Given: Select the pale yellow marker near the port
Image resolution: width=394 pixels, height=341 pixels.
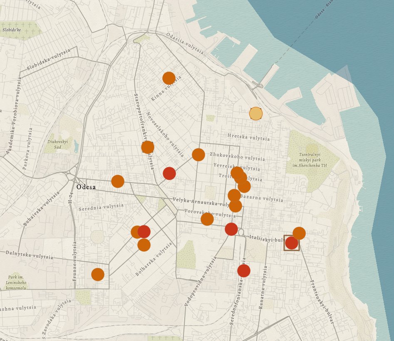Looking at the screenshot, I should pyautogui.click(x=256, y=114).
